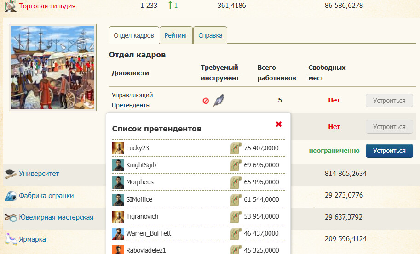The image size is (420, 254).
Task: Open the Претенденты link under Управляющий
Action: pos(131,105)
